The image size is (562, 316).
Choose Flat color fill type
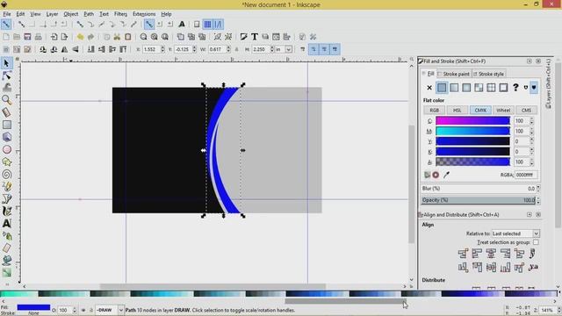(x=442, y=88)
